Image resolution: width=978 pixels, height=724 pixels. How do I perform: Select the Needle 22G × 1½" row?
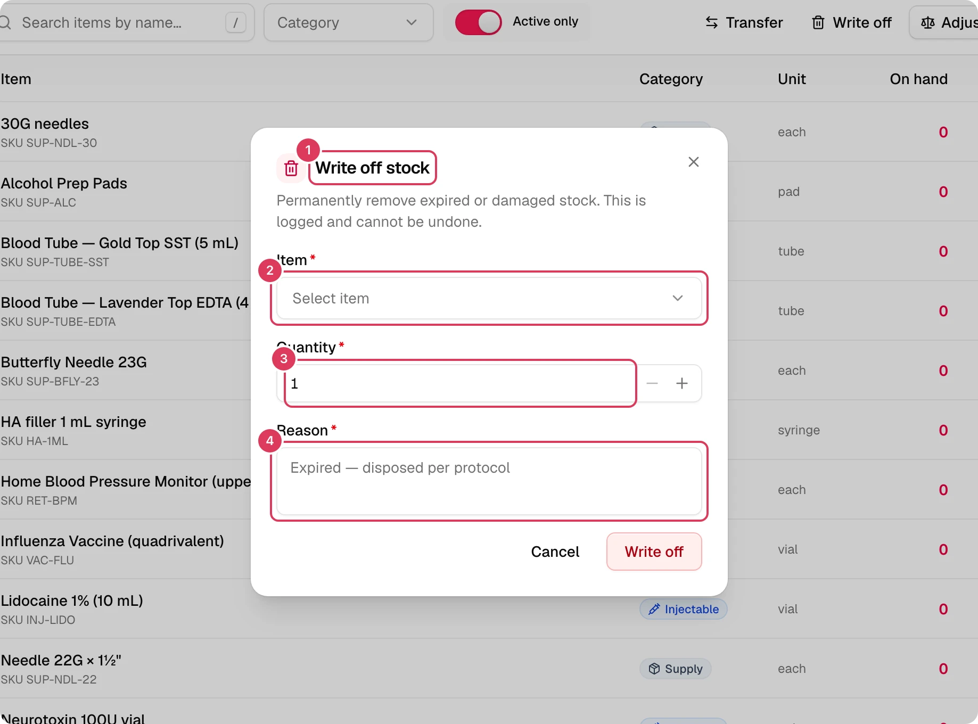tap(489, 669)
